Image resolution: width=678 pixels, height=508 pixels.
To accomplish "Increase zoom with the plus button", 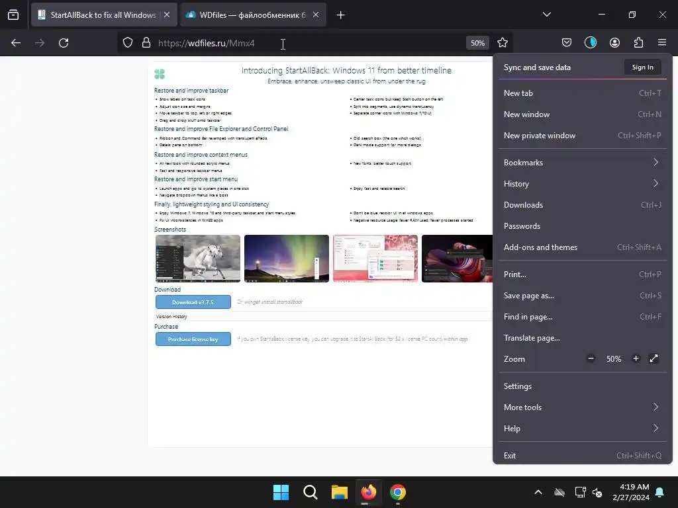I will pyautogui.click(x=636, y=359).
